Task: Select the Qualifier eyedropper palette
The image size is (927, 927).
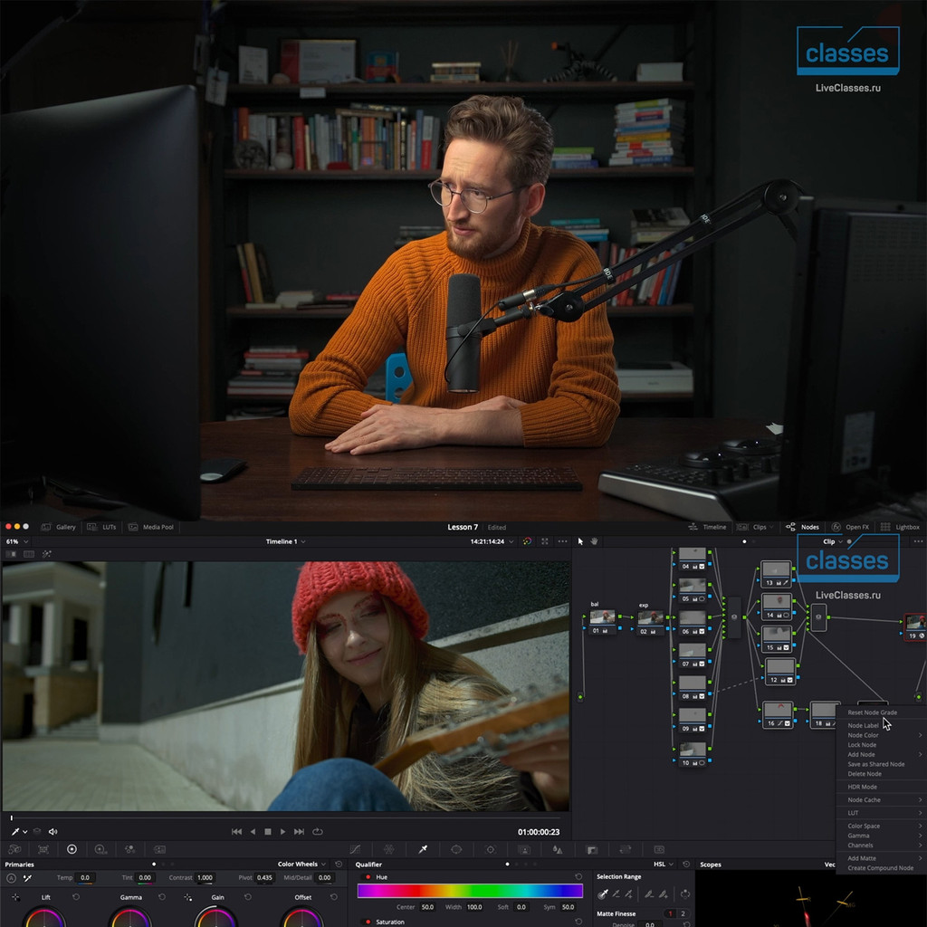Action: tap(423, 849)
